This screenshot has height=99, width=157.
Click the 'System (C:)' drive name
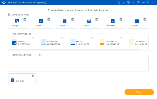pos(22,41)
